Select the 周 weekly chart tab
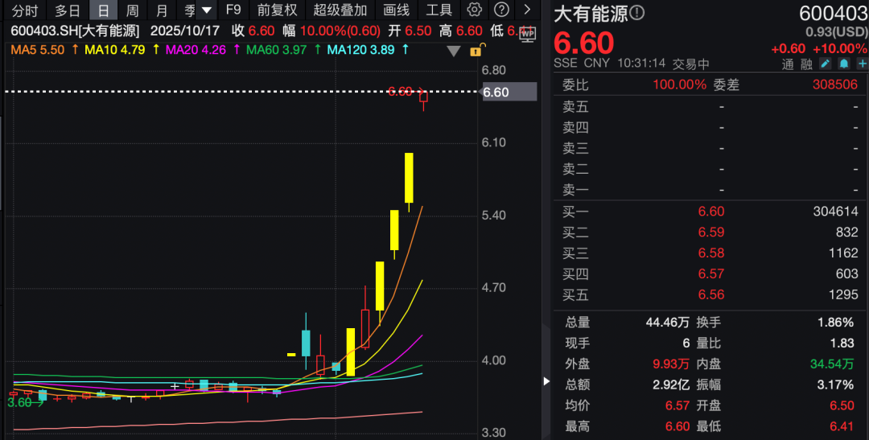 coord(132,10)
